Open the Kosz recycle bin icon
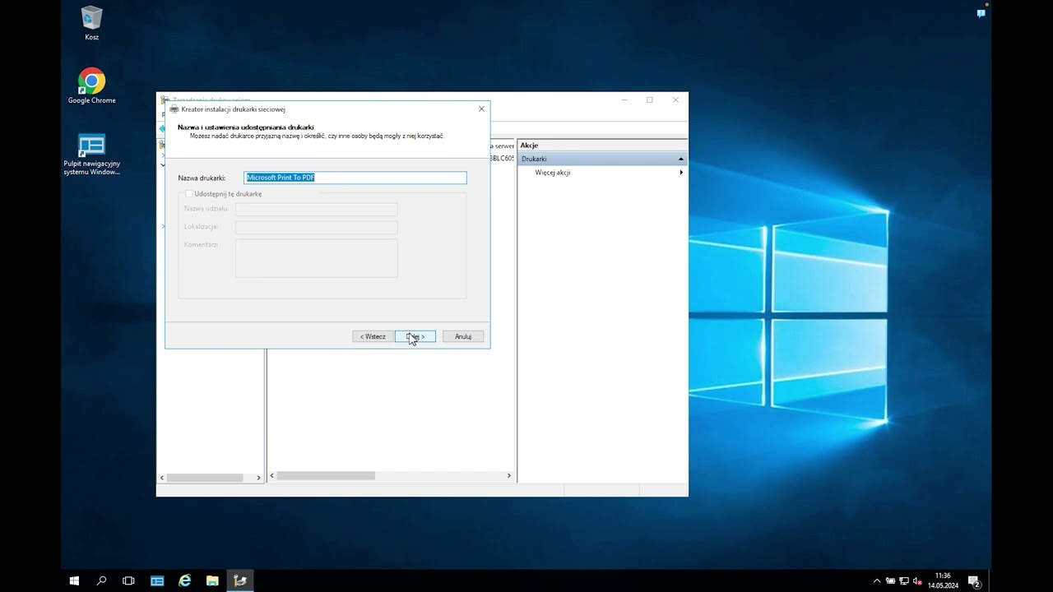Image resolution: width=1053 pixels, height=592 pixels. click(91, 23)
